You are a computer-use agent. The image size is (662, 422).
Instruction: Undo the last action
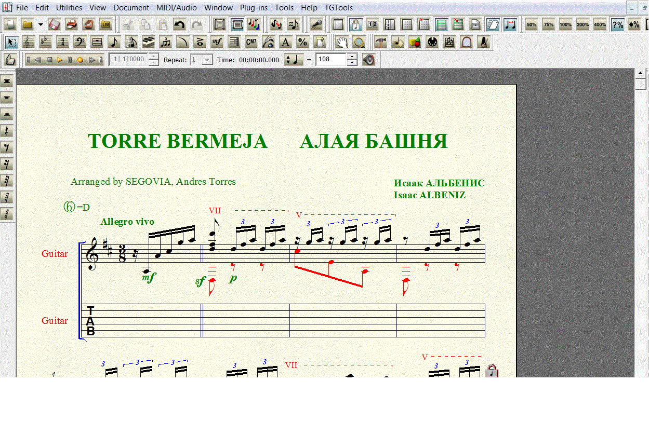coord(180,24)
